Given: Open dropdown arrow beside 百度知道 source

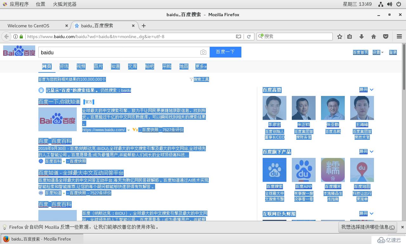Looking at the screenshot, I should (64, 193).
